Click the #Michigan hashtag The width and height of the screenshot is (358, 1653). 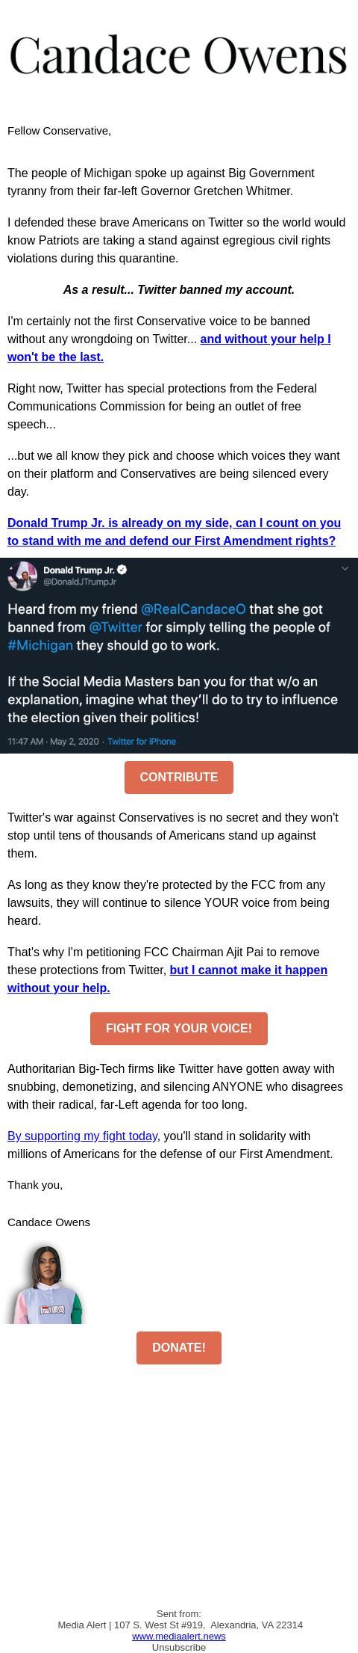[40, 645]
